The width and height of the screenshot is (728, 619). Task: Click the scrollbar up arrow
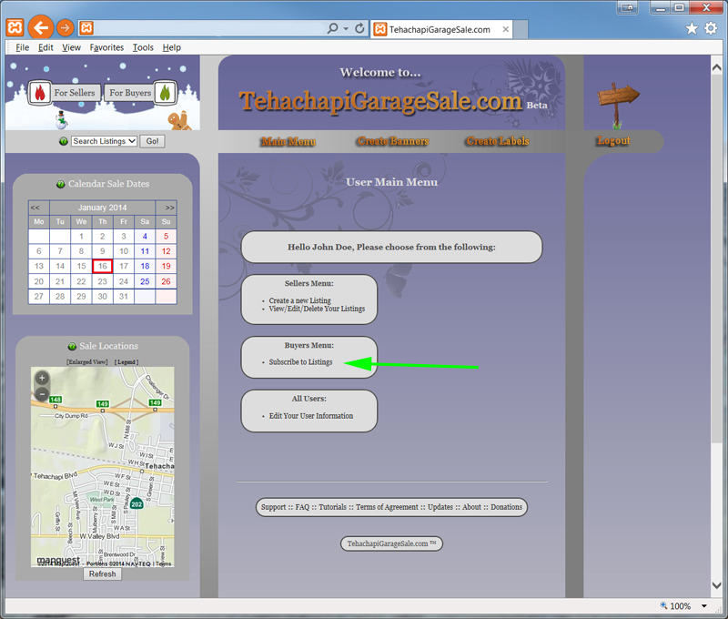point(716,67)
